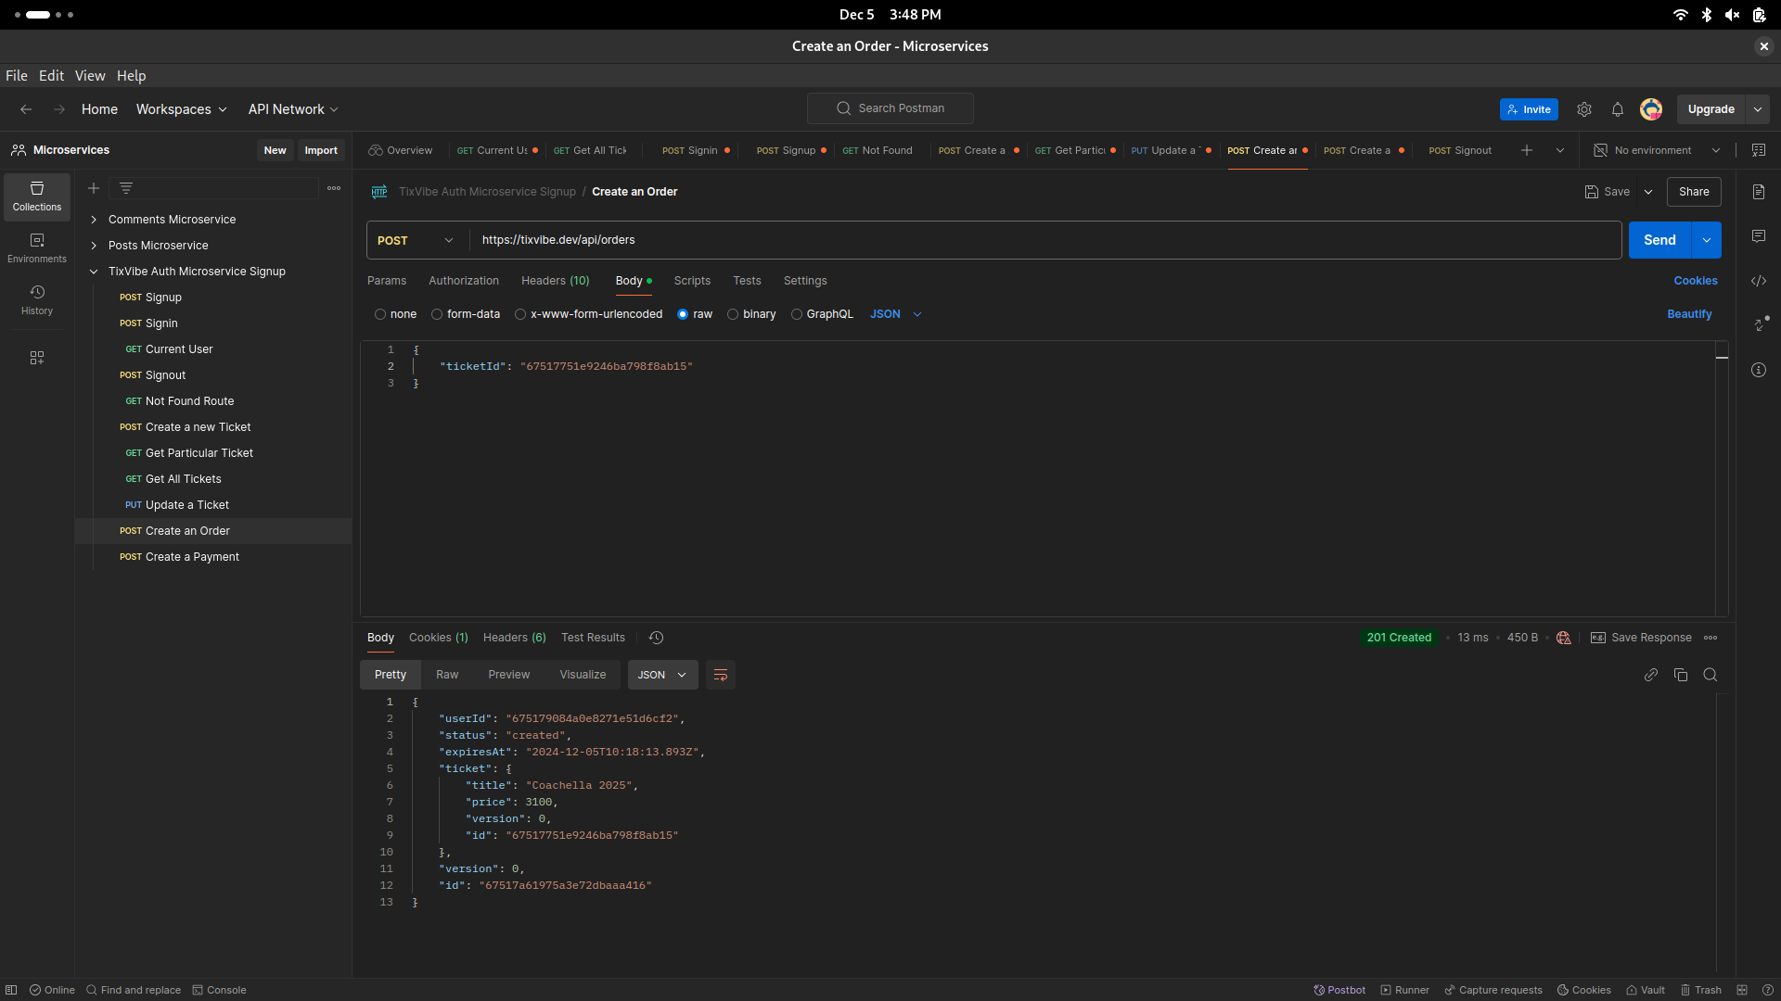Click the network globe icon near response size
The width and height of the screenshot is (1781, 1001).
click(x=1564, y=638)
